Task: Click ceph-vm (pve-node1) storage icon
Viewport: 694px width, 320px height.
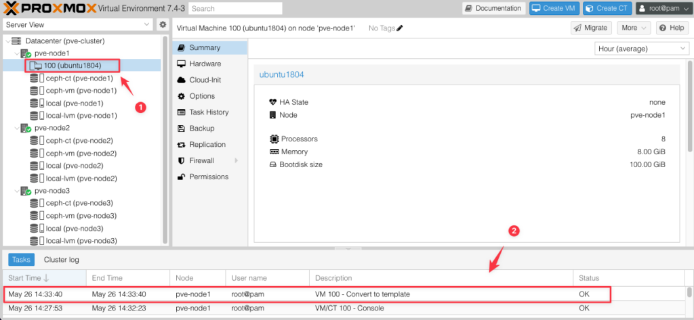Action: pos(37,91)
